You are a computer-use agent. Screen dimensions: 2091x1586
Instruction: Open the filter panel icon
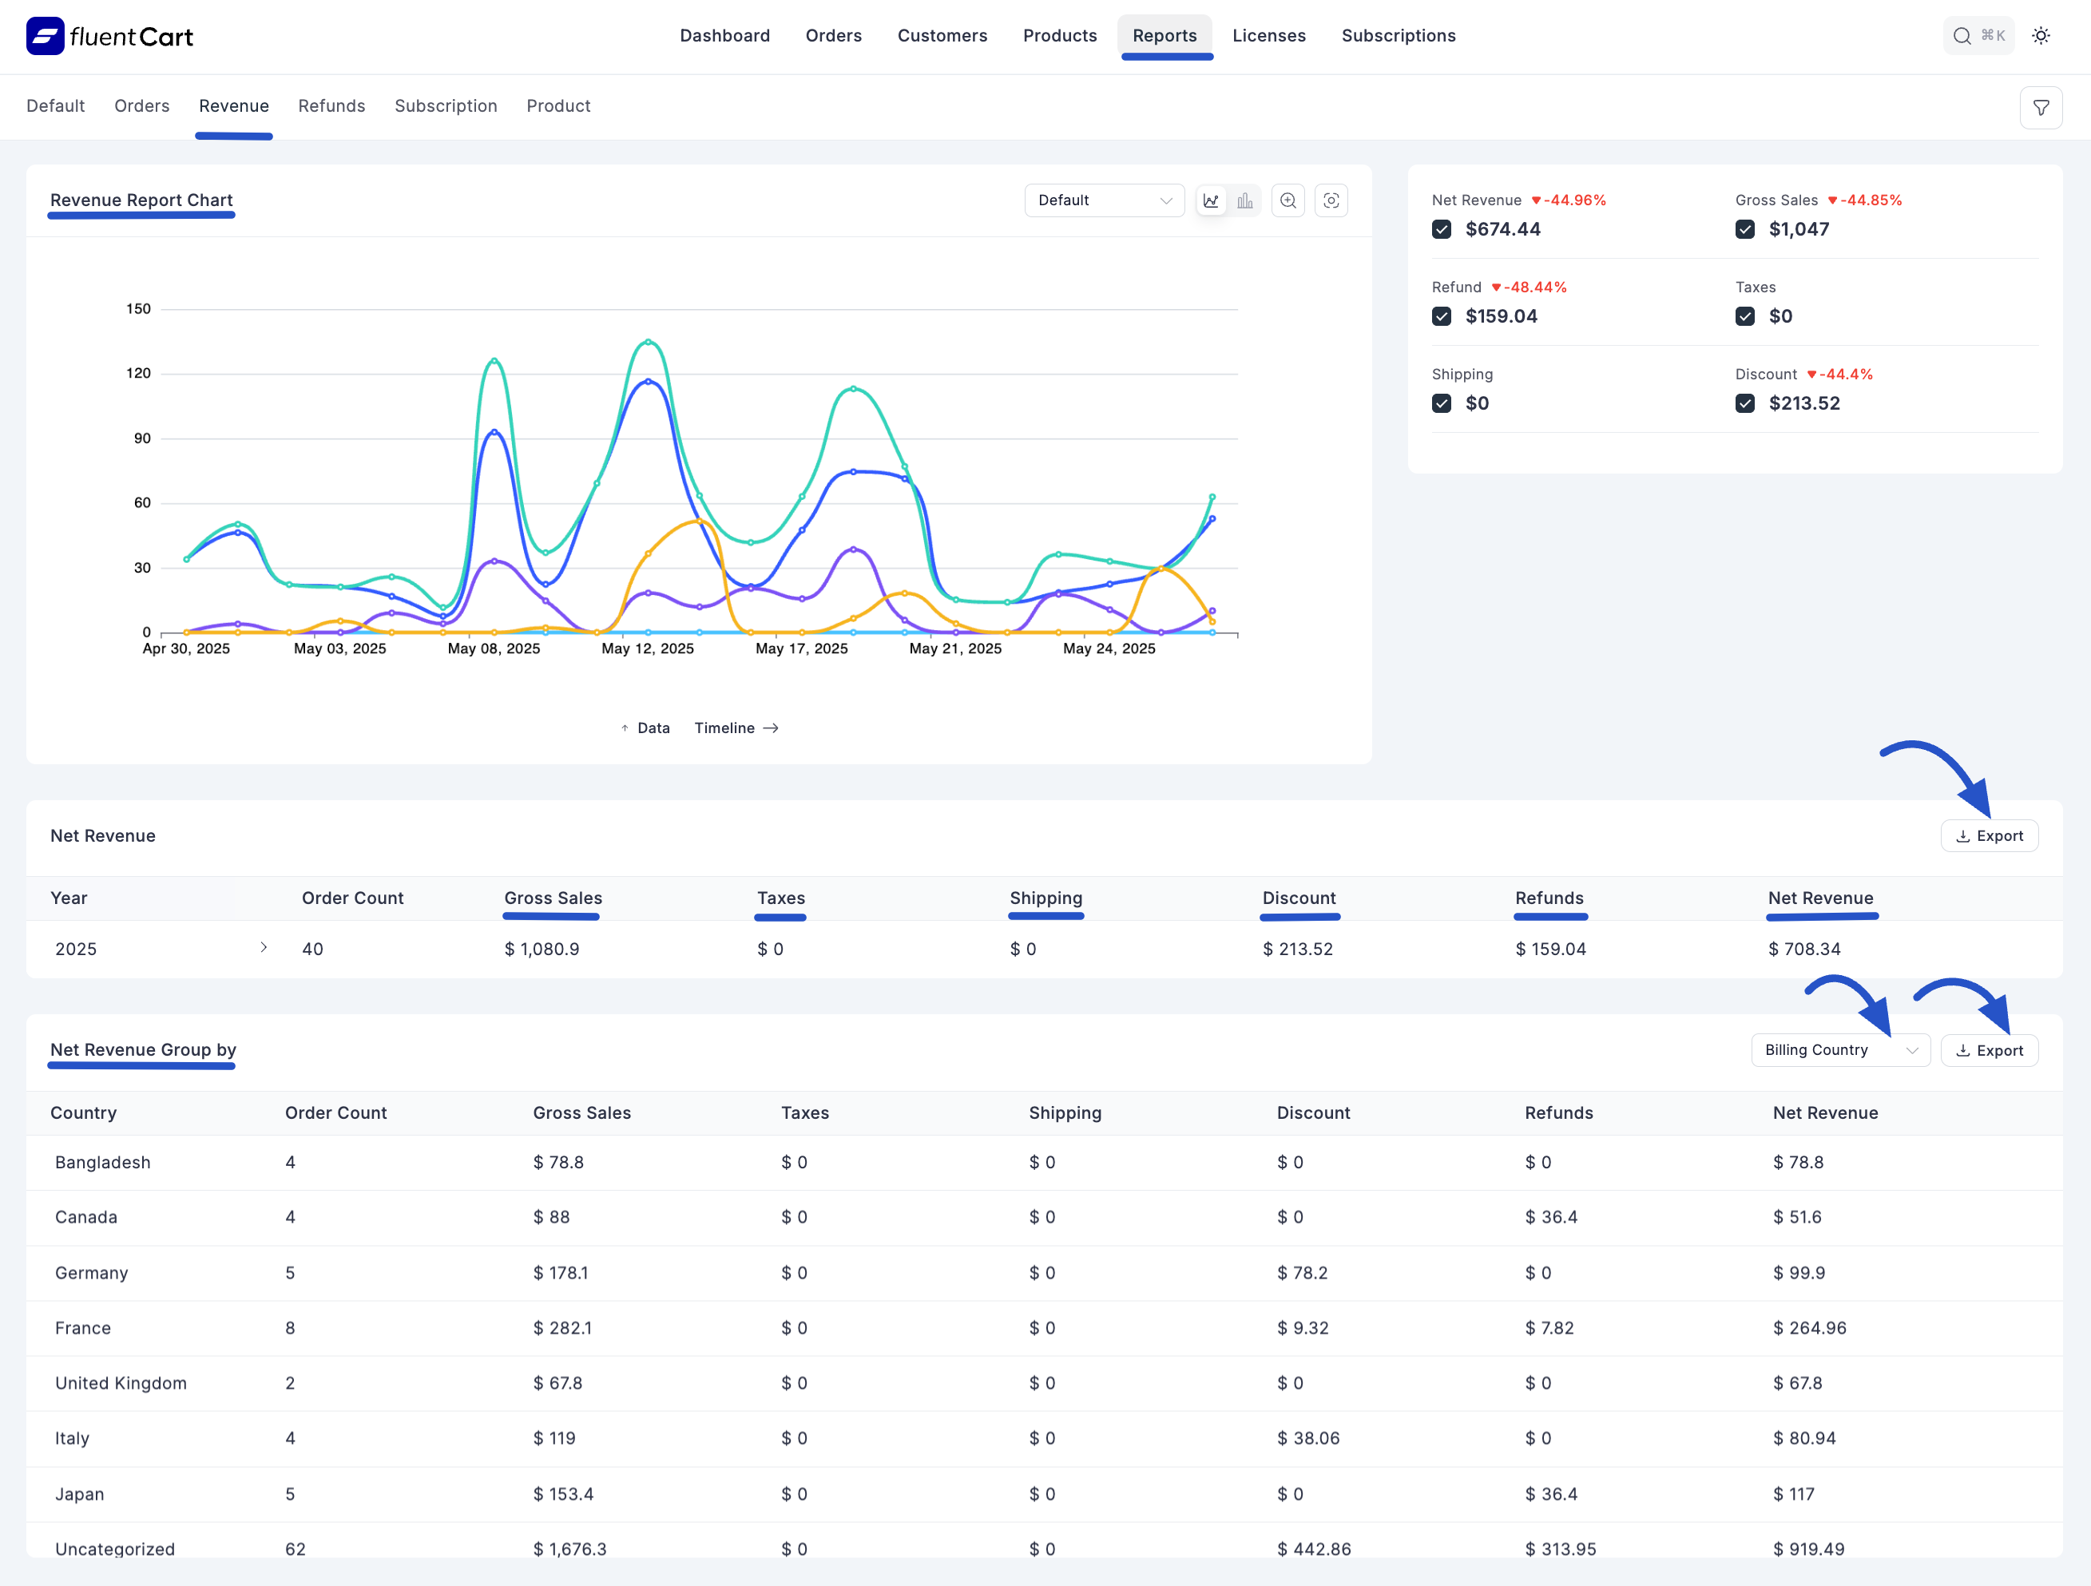coord(2041,107)
